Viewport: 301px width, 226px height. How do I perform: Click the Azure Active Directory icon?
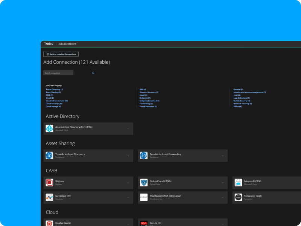(49, 128)
